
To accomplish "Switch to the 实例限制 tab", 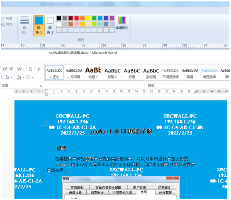I will tap(77, 188).
